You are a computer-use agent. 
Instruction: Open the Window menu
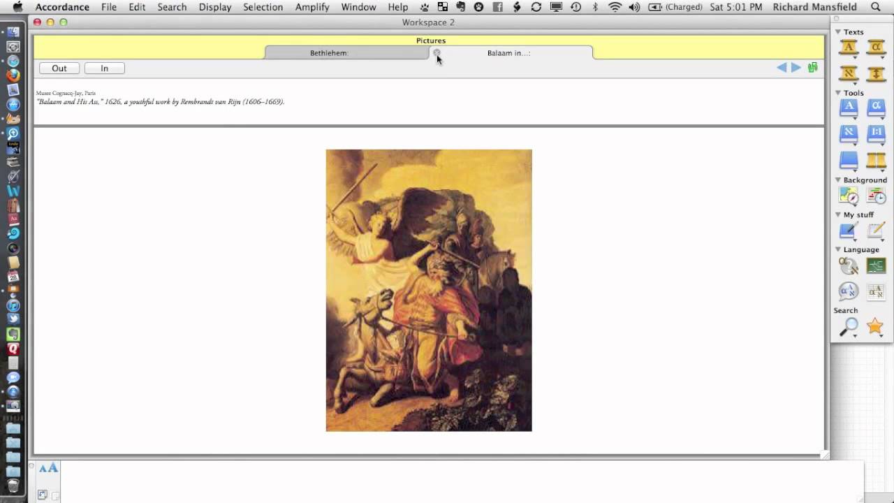[x=358, y=7]
